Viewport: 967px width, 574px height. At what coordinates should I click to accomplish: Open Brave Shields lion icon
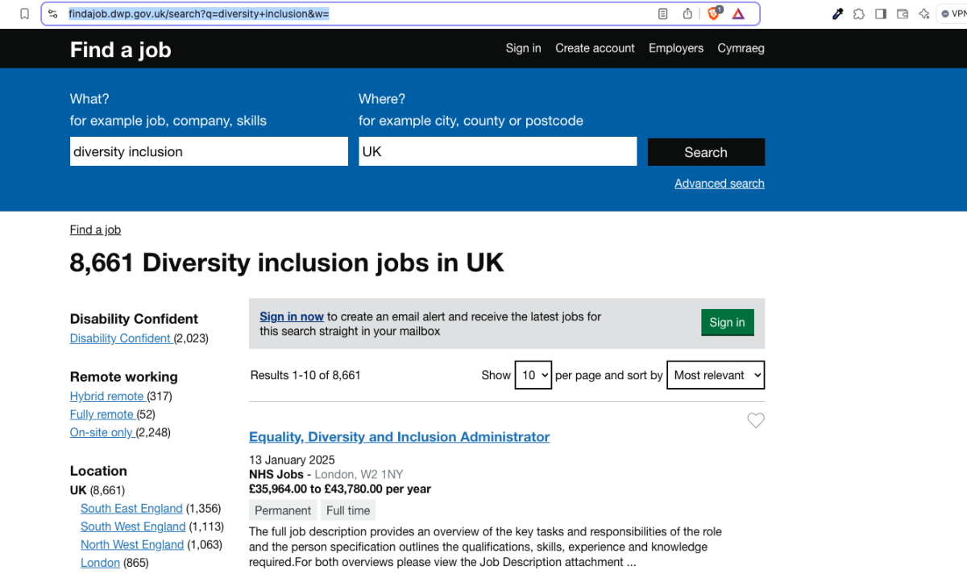(714, 14)
